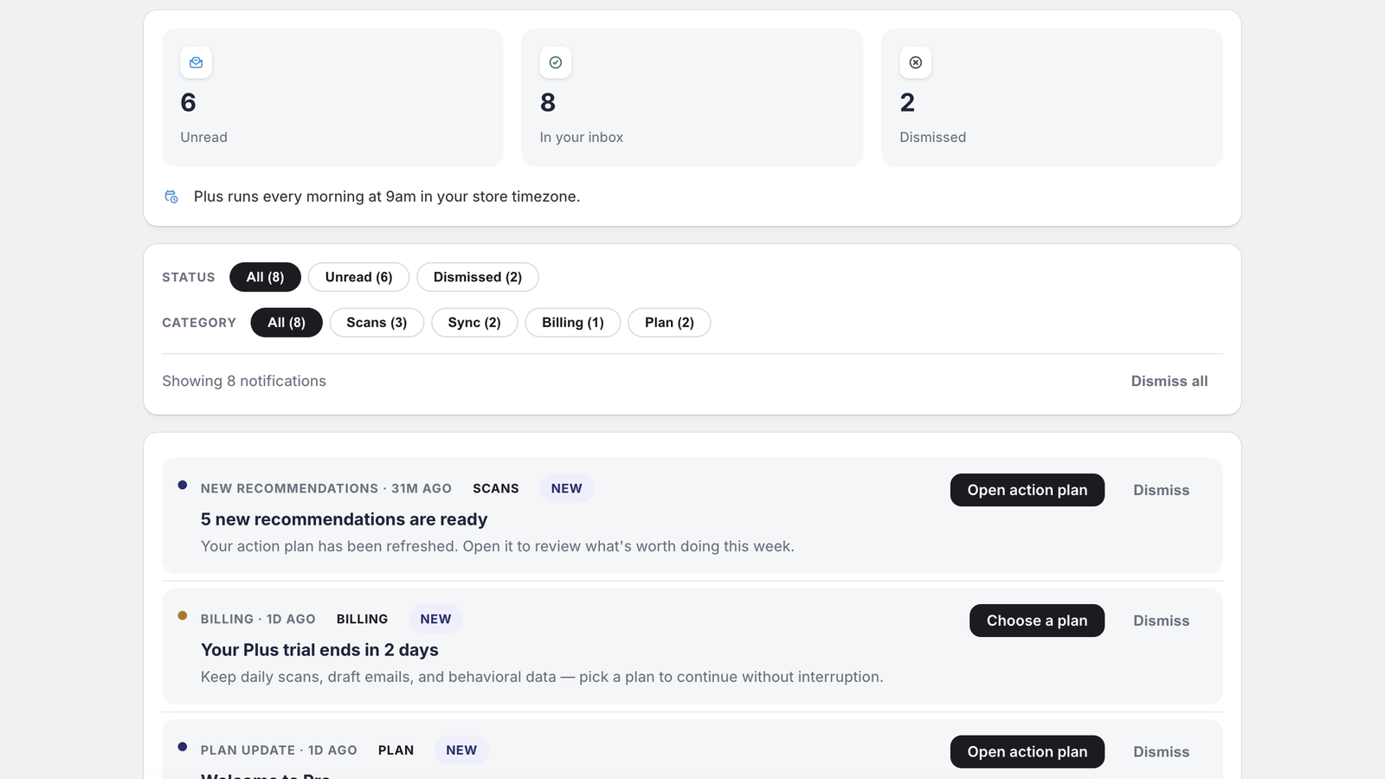Click title '5 new recommendations are ready'
This screenshot has width=1385, height=779.
[344, 519]
